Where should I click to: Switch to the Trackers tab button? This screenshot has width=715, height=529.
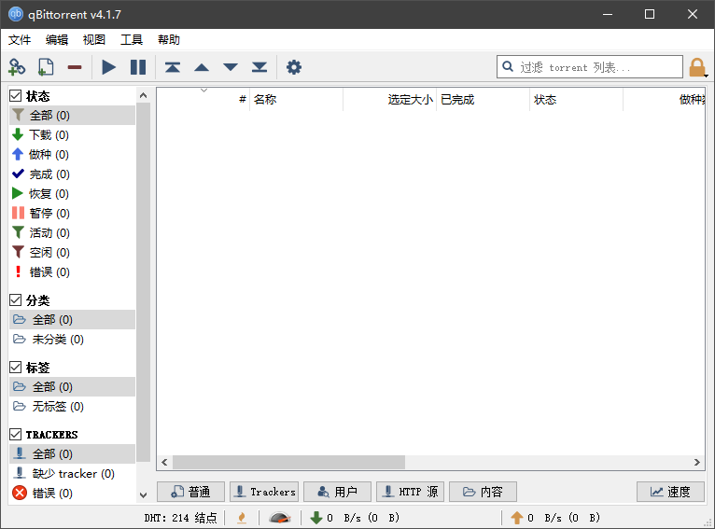tap(264, 492)
